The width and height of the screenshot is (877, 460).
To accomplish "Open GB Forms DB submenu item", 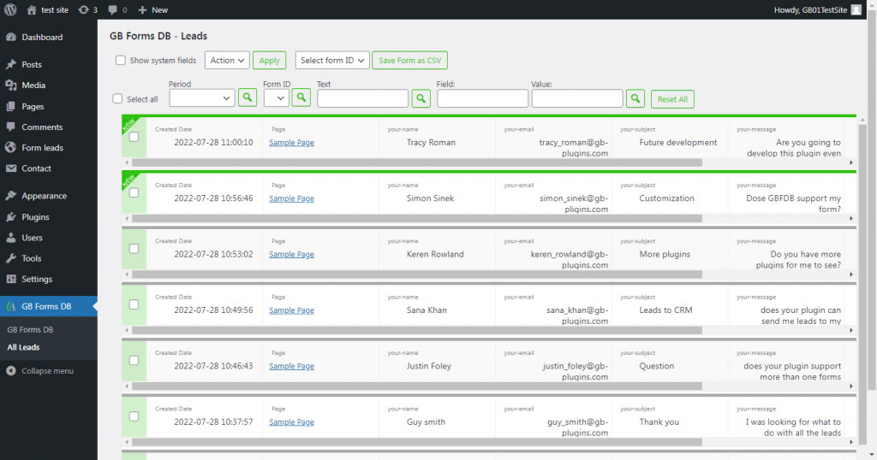I will [x=30, y=330].
